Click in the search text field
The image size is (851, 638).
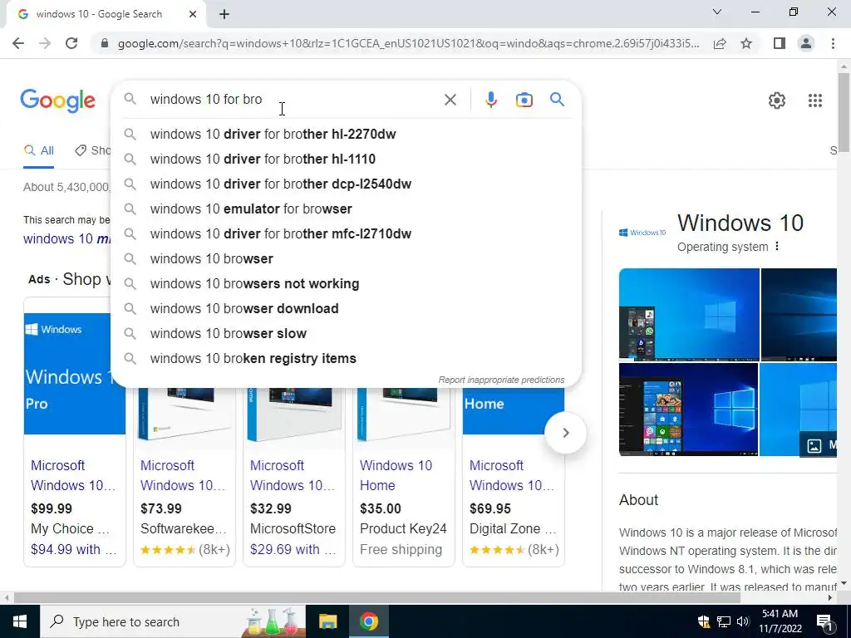click(x=293, y=100)
